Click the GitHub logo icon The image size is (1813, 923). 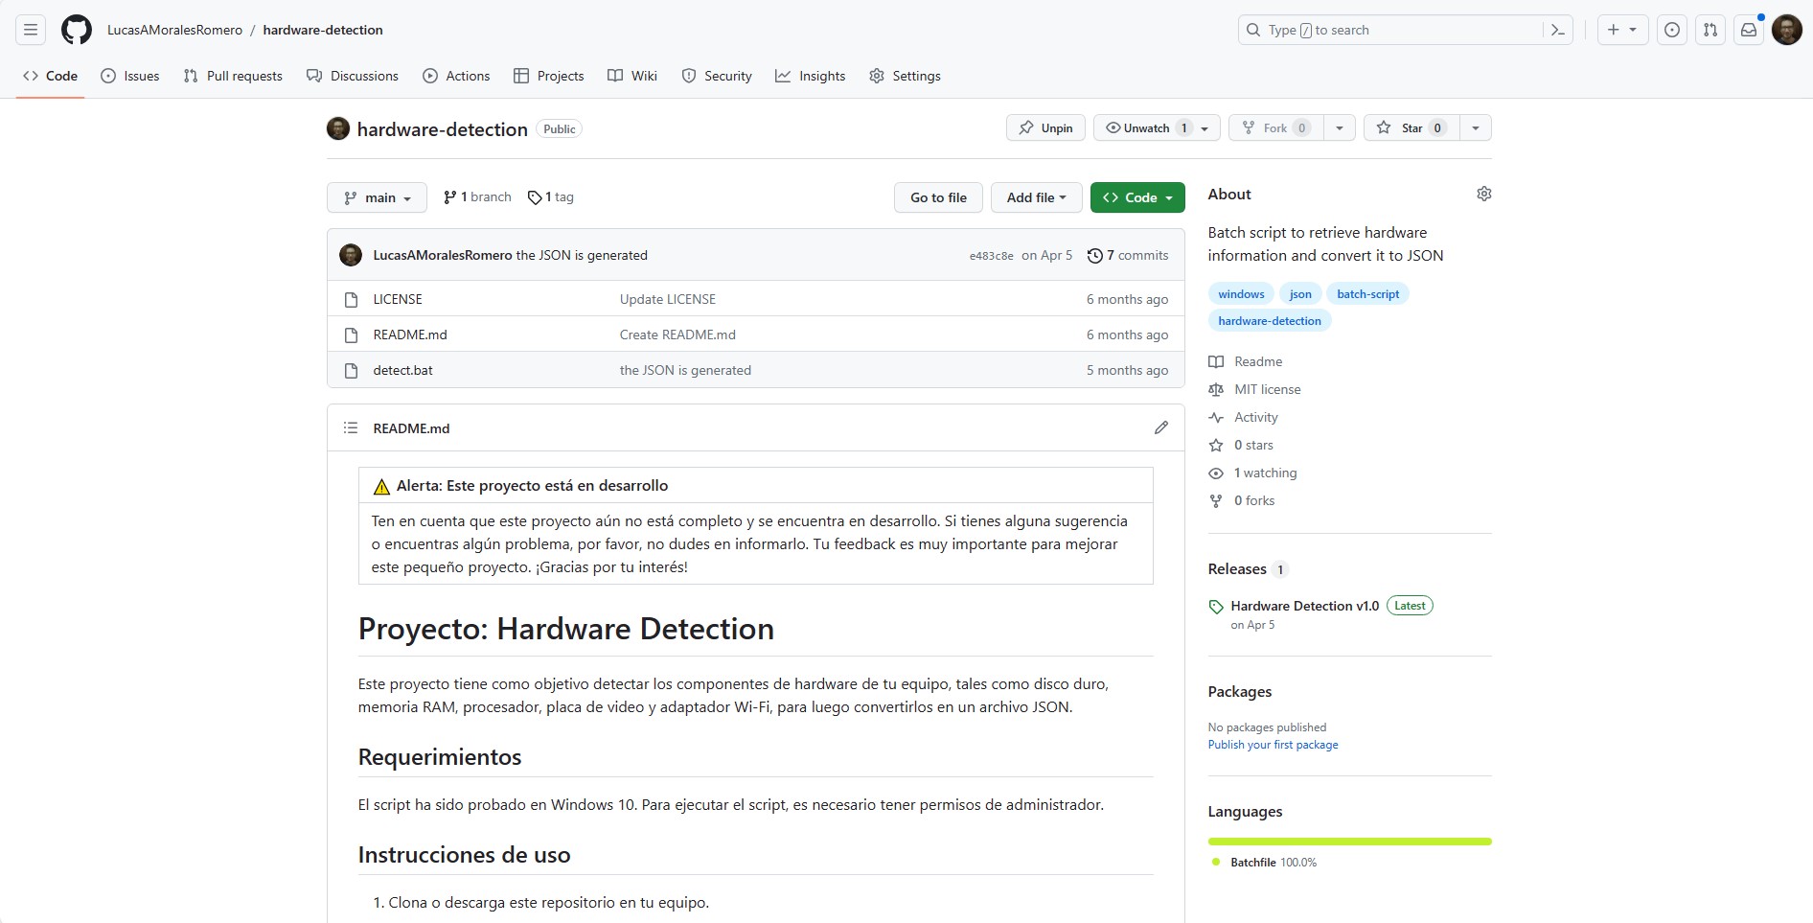click(77, 30)
